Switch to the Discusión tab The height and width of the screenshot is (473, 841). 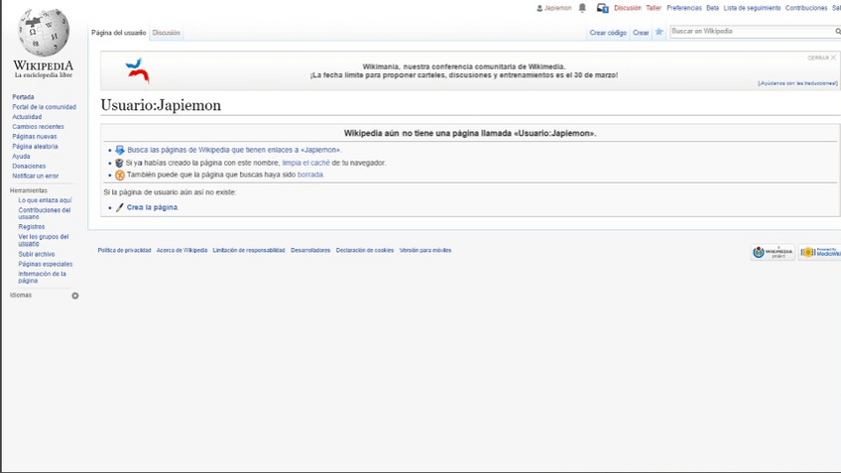point(166,33)
